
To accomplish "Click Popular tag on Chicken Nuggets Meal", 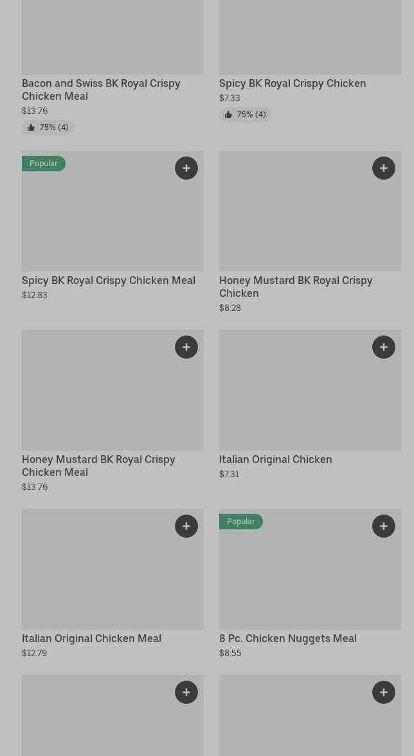I will (x=241, y=522).
